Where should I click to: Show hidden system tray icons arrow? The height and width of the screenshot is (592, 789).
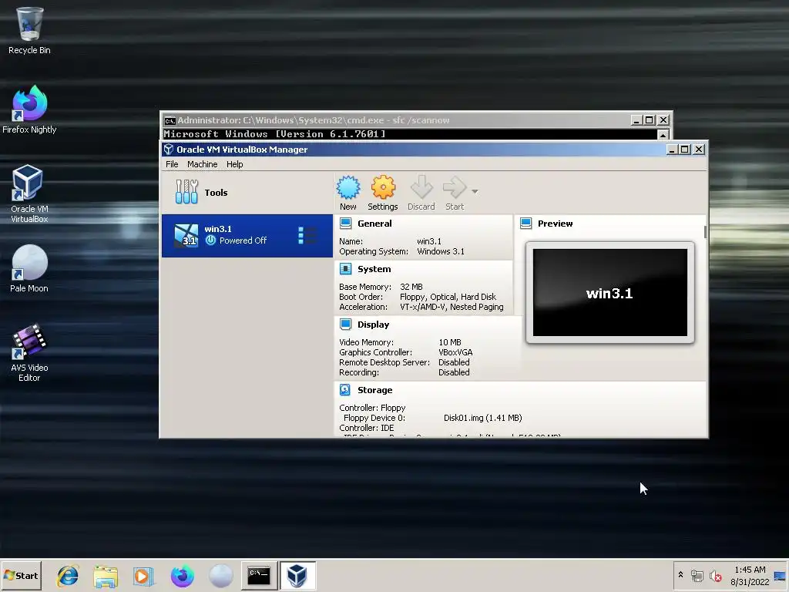(681, 574)
